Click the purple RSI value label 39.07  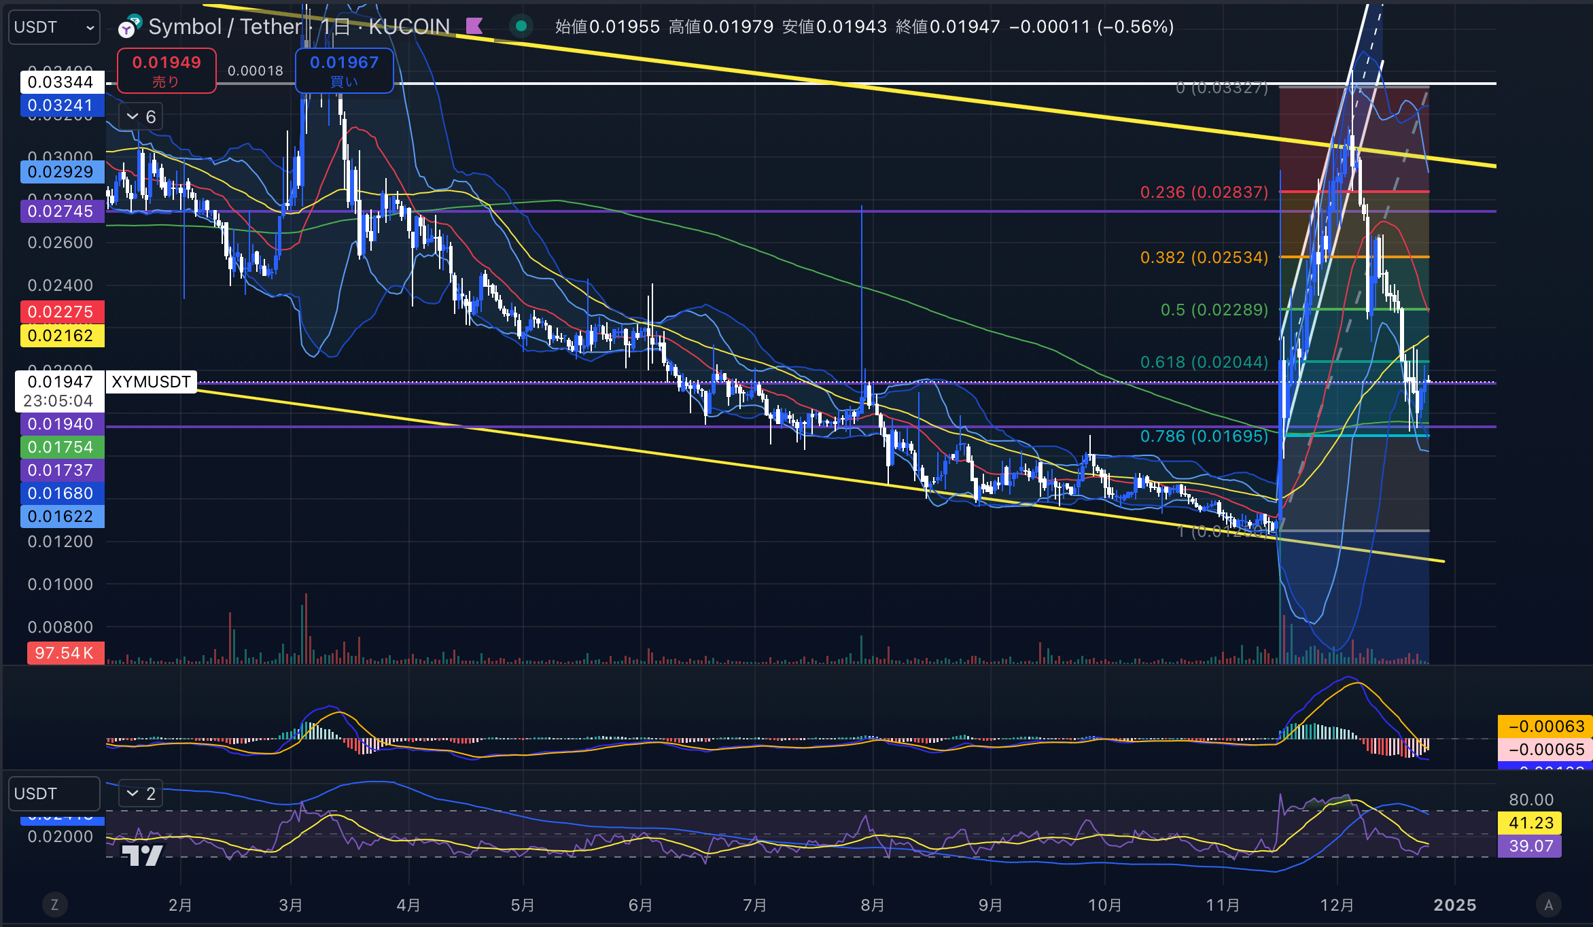click(x=1530, y=846)
